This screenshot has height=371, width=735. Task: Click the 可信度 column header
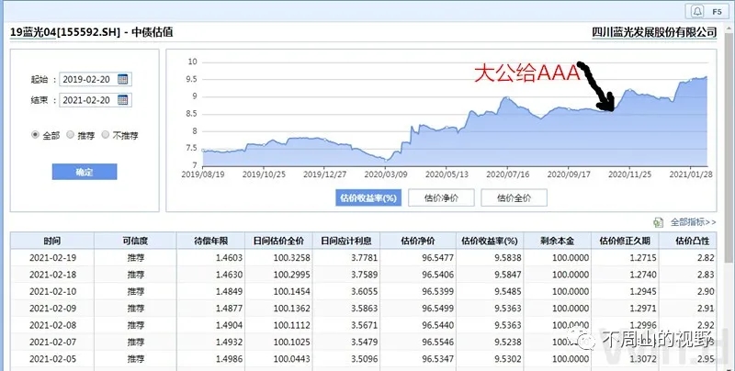[x=135, y=241]
